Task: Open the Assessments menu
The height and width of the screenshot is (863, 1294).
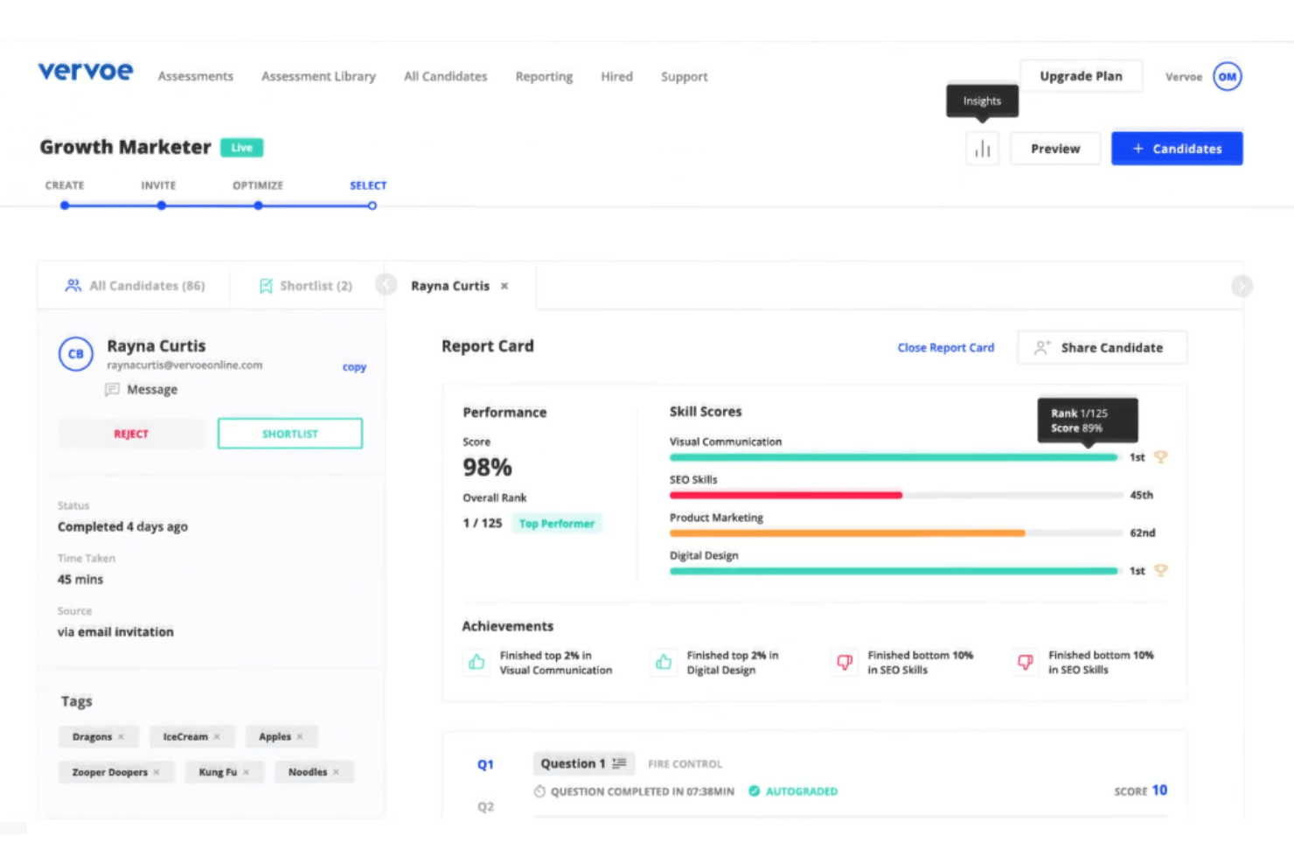Action: click(x=196, y=77)
